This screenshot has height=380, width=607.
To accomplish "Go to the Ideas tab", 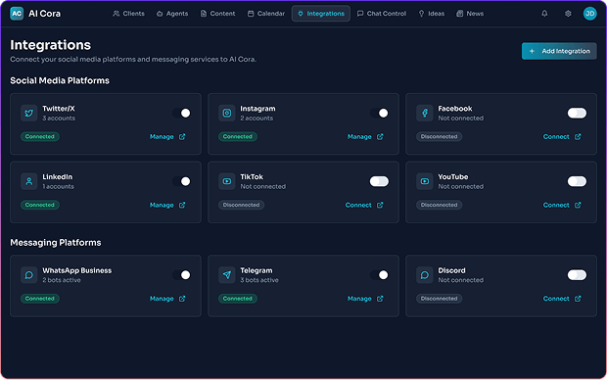I will tap(431, 14).
